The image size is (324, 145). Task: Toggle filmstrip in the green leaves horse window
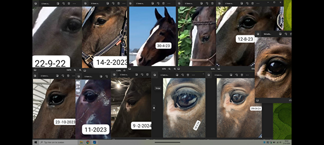tap(179, 69)
